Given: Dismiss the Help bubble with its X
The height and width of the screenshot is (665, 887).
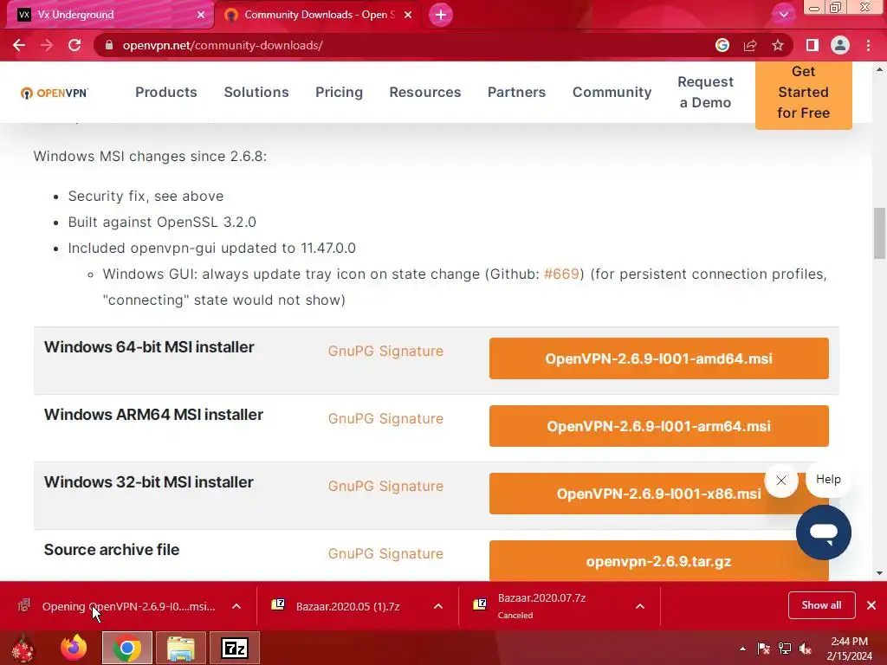Looking at the screenshot, I should pyautogui.click(x=781, y=481).
